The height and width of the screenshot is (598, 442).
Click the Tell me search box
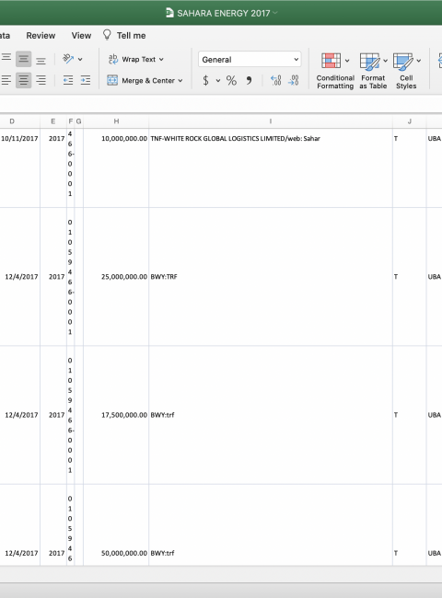[131, 36]
